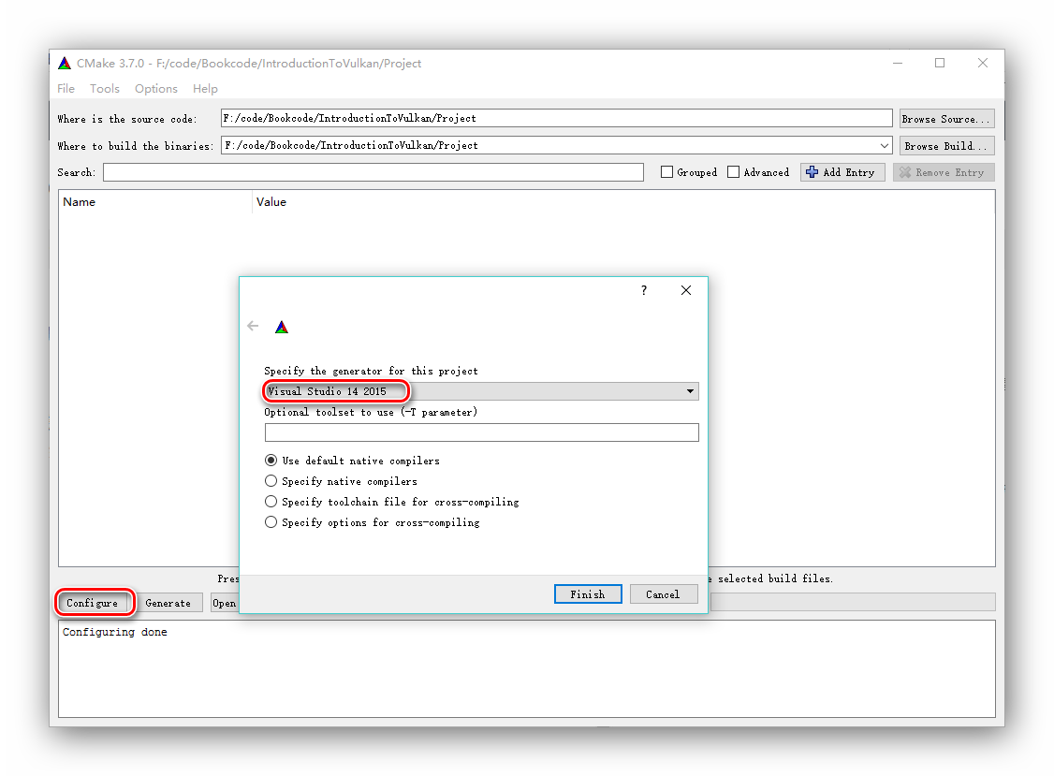1054x776 pixels.
Task: Maximize the CMake window
Action: (x=940, y=64)
